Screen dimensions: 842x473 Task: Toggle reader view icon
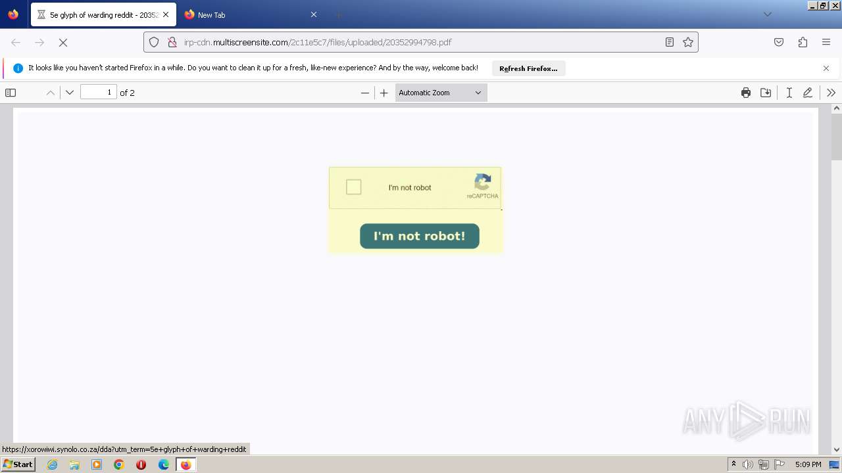click(x=670, y=42)
